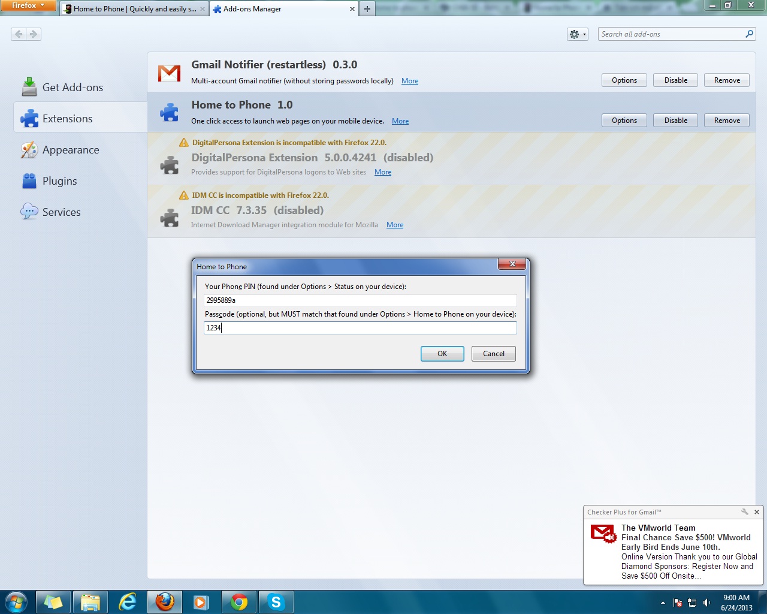
Task: Open Skype from the taskbar
Action: pos(276,602)
